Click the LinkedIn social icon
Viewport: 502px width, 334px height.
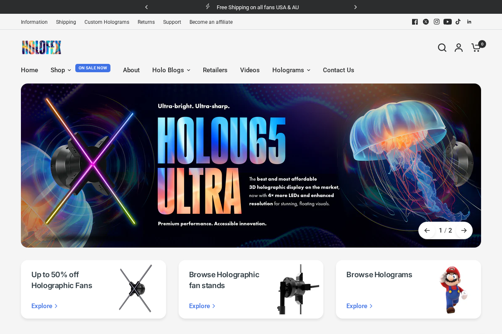(469, 21)
